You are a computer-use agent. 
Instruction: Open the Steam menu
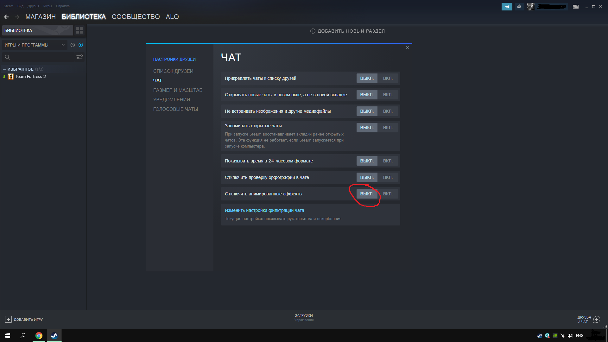[9, 6]
